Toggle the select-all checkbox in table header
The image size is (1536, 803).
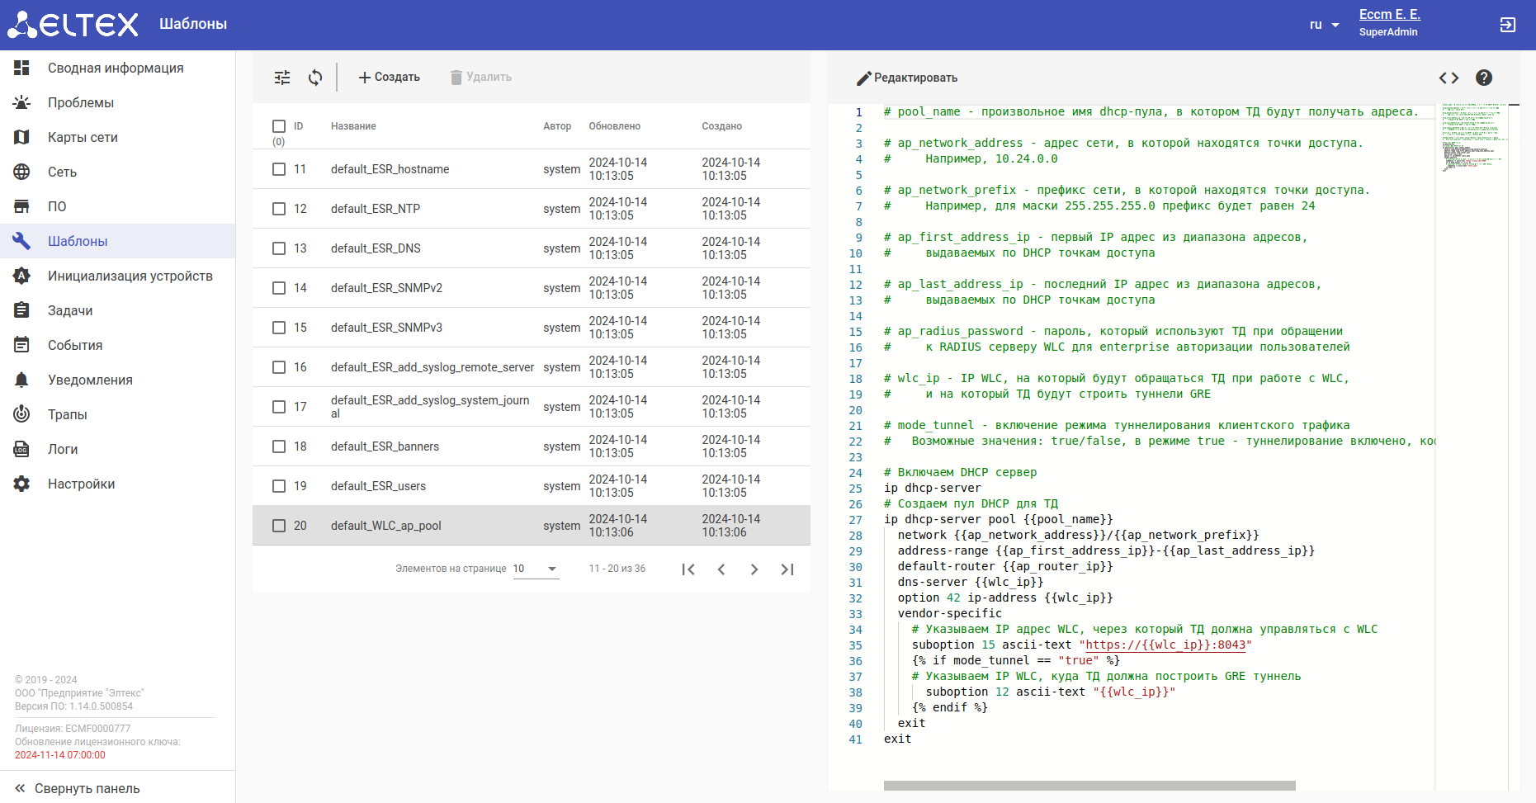pos(279,126)
